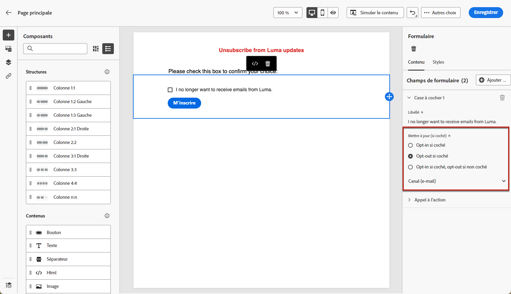Image resolution: width=511 pixels, height=294 pixels.
Task: Collapse the Case à cocher 1 section
Action: tap(409, 98)
